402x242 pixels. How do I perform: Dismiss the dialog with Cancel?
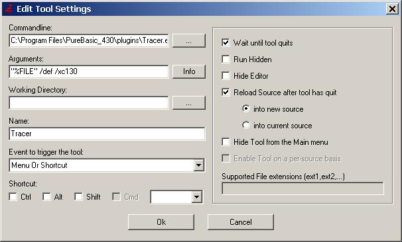pyautogui.click(x=241, y=222)
